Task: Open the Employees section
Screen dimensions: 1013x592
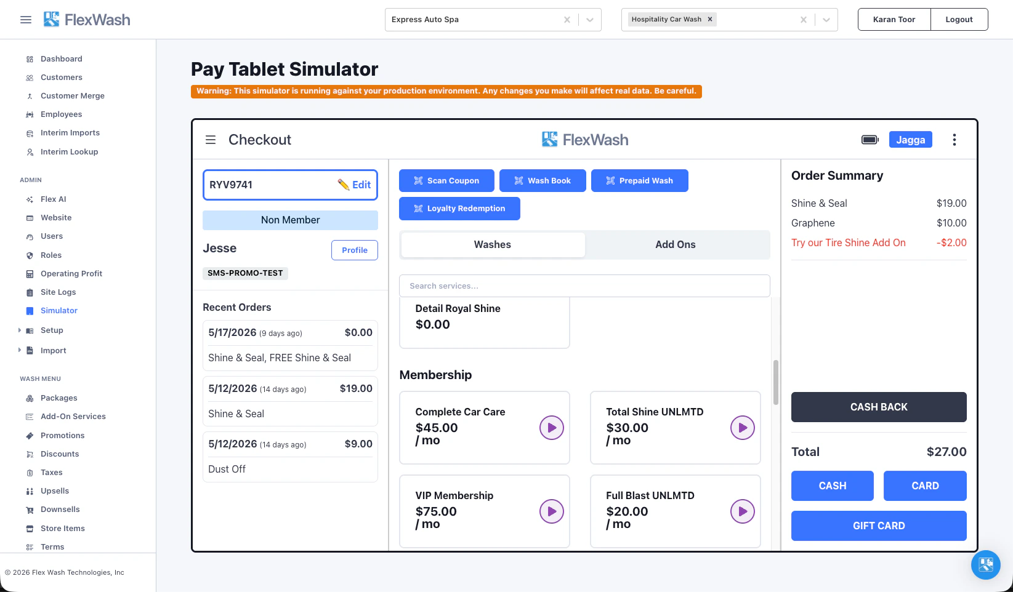Action: tap(62, 114)
